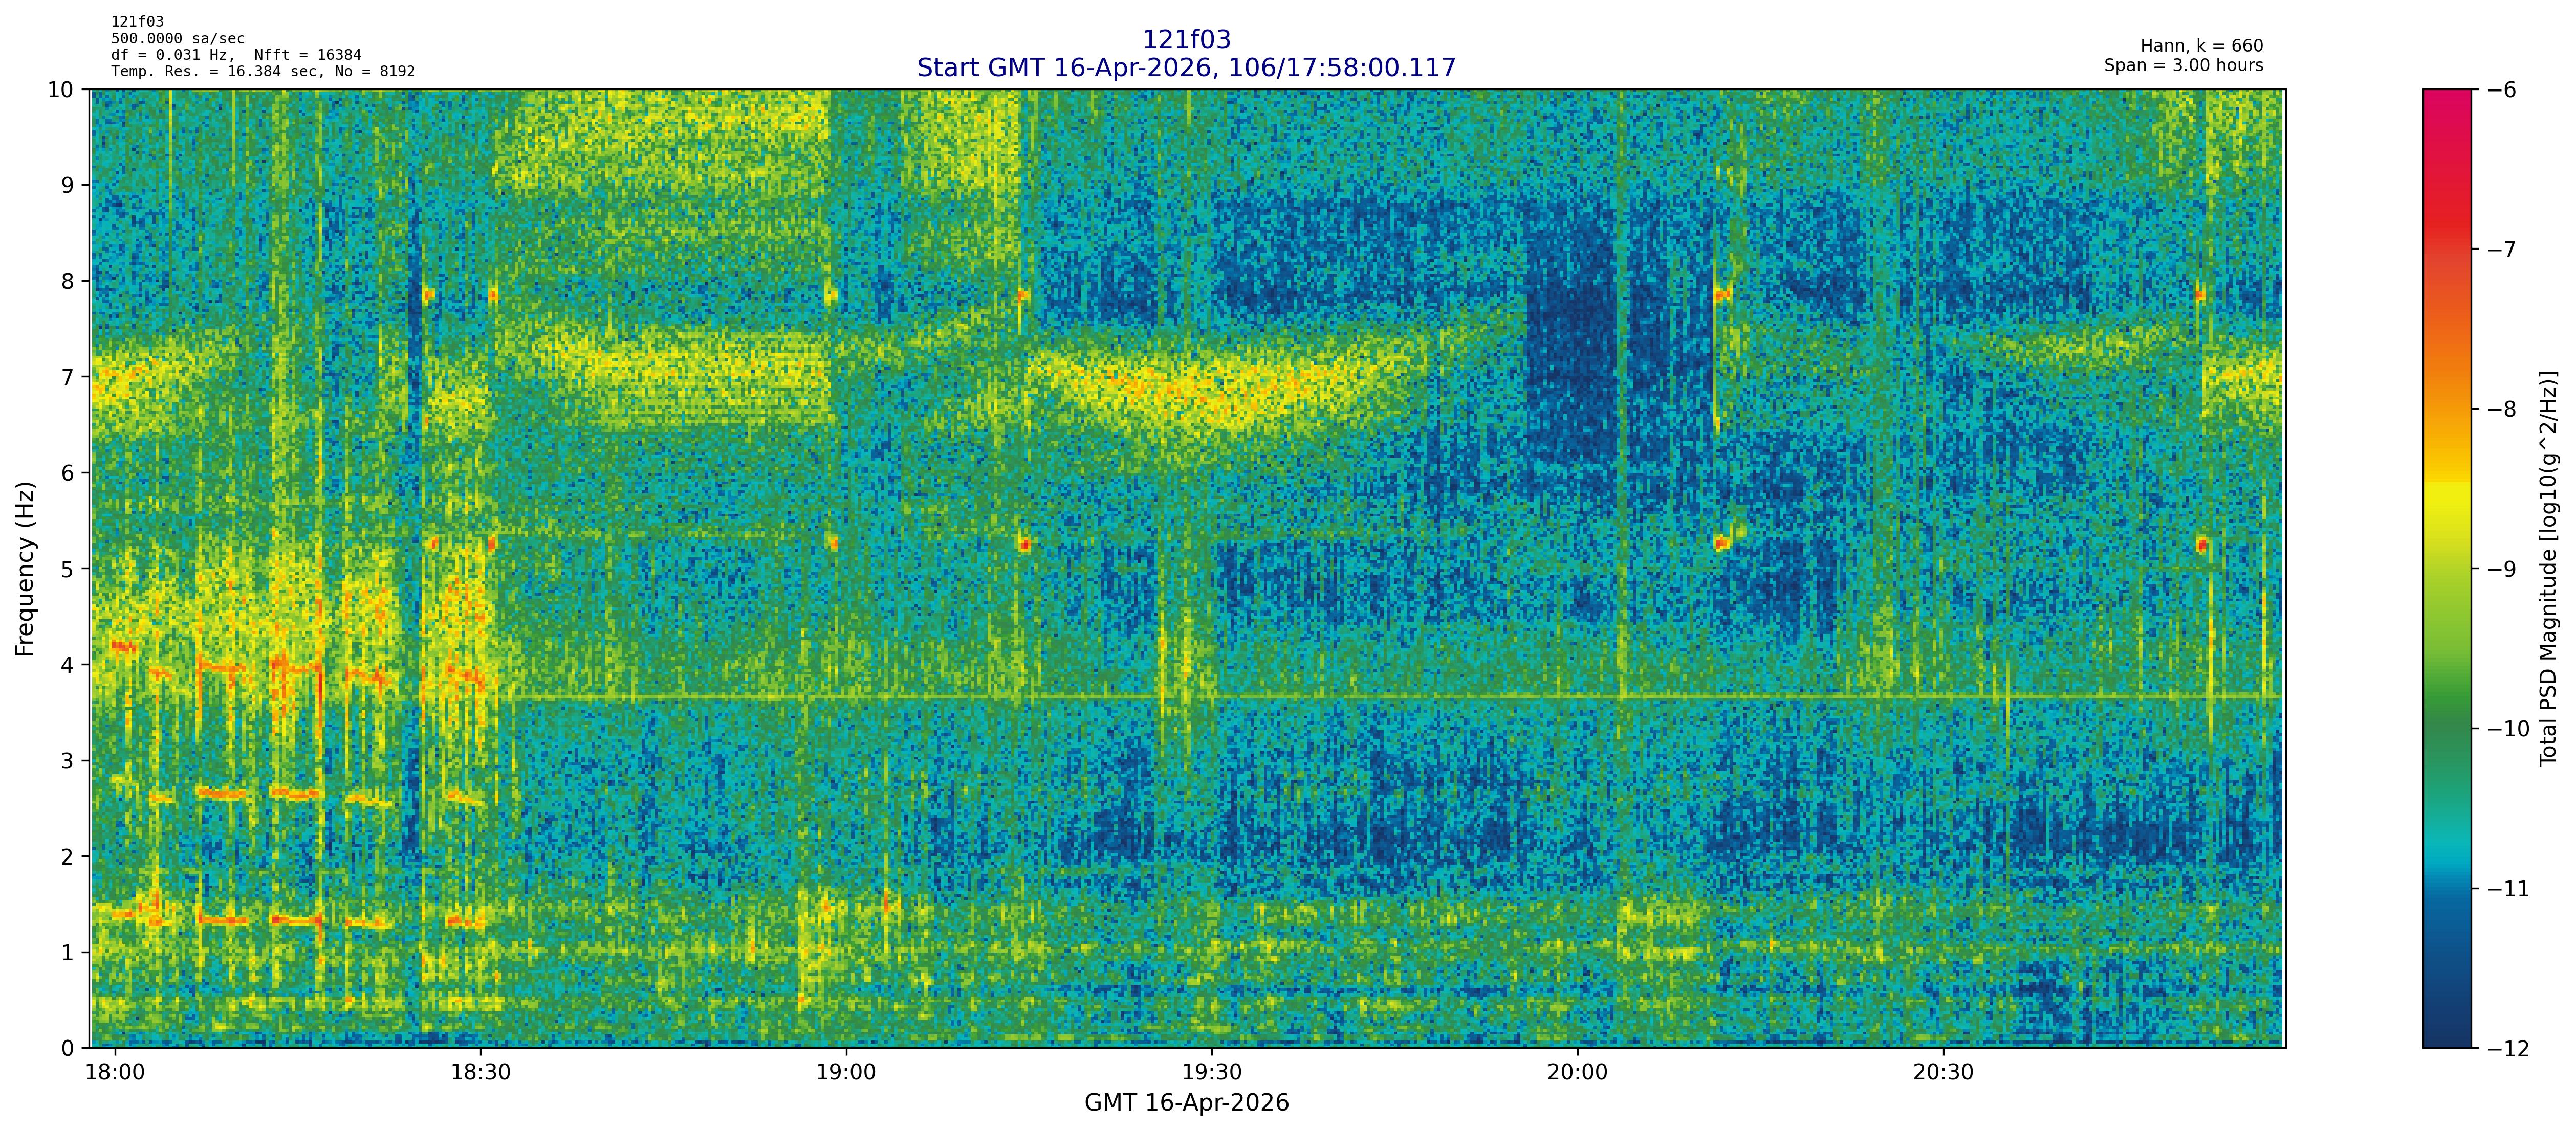Click the 10 Hz frequency tick label
This screenshot has width=2576, height=1131.
(61, 90)
